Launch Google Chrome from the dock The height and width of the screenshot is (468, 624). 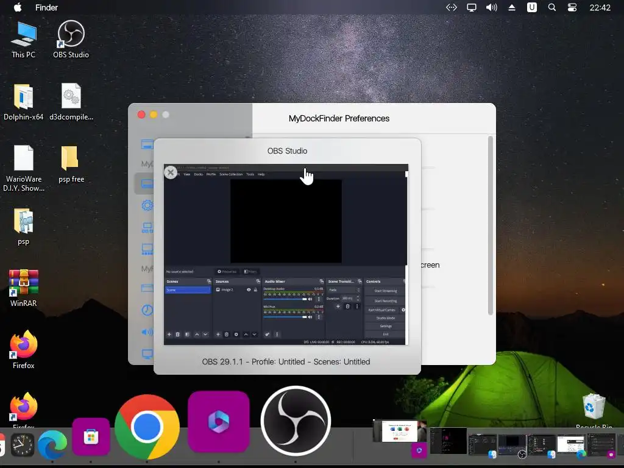point(147,427)
